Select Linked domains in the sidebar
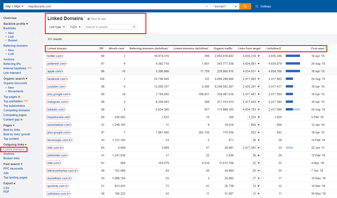This screenshot has width=337, height=198. tap(14, 149)
